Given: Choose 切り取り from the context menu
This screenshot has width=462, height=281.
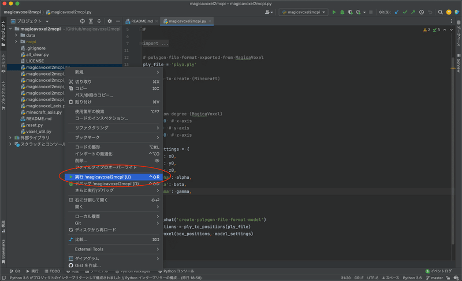Looking at the screenshot, I should tap(114, 82).
